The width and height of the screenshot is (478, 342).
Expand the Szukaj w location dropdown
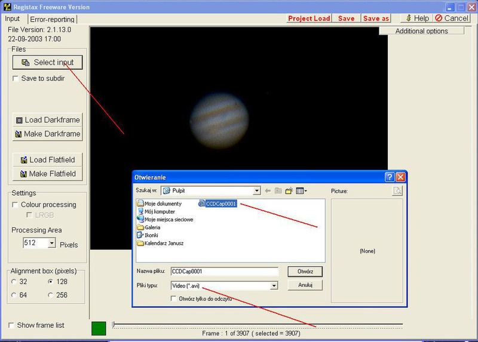click(x=257, y=191)
